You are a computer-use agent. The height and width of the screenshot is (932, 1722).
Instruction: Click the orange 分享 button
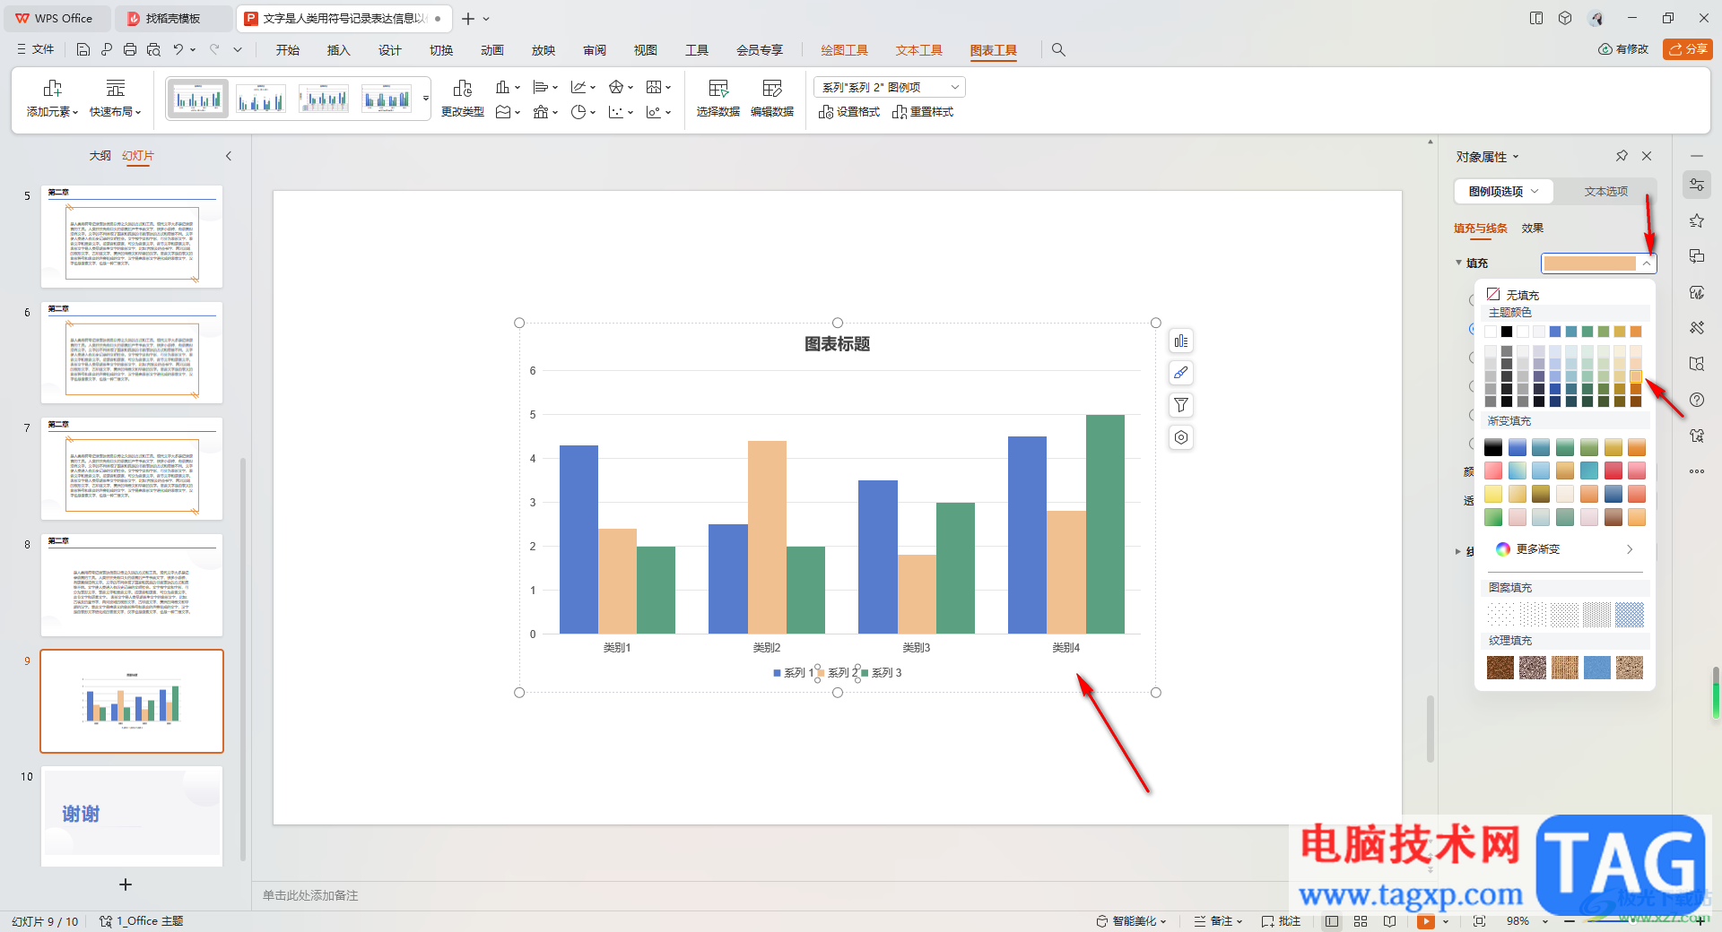tap(1688, 49)
